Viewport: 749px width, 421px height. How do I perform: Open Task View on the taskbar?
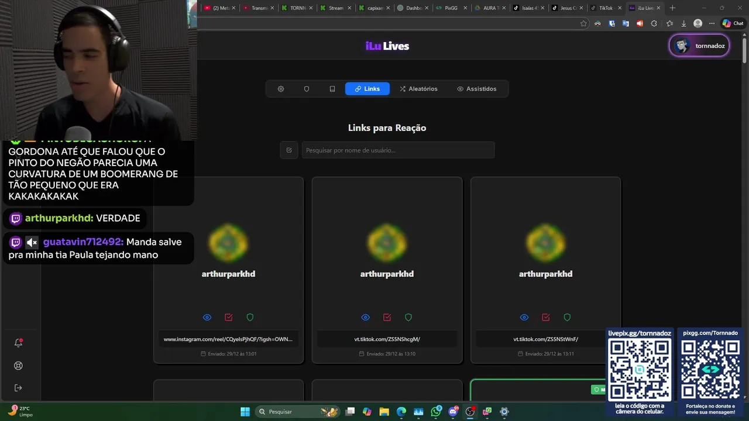(x=350, y=412)
